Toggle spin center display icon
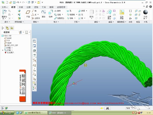This screenshot has height=115, width=153. (x=34, y=88)
